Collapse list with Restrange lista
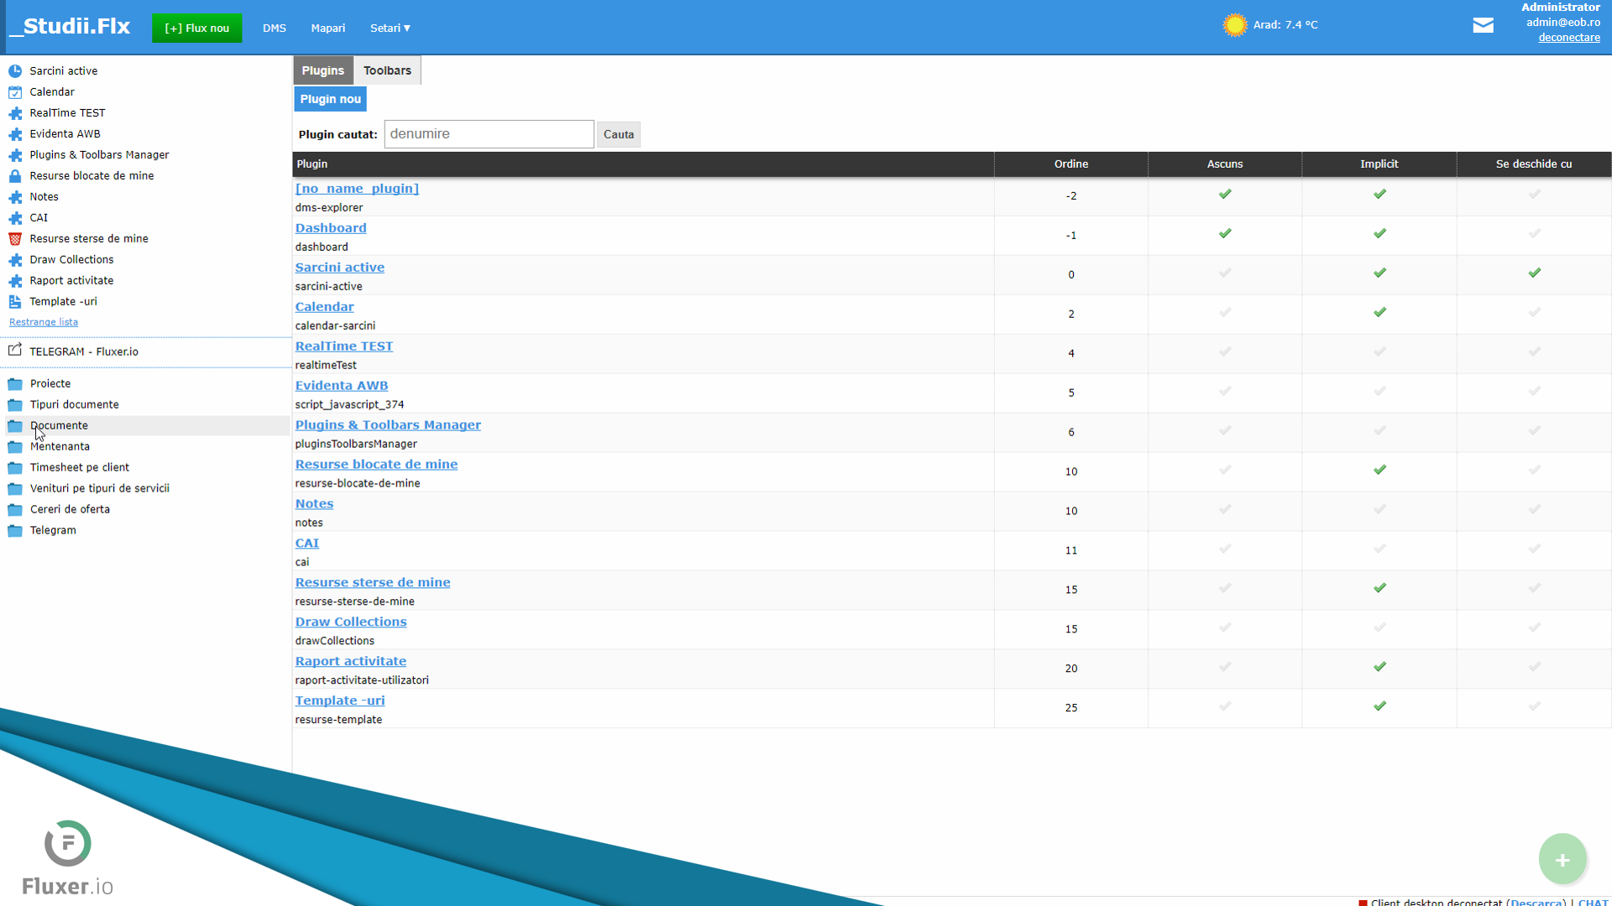The image size is (1612, 906). pos(44,322)
